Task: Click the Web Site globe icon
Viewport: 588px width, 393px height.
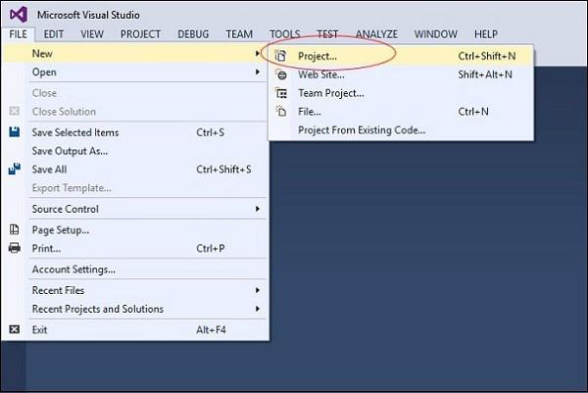Action: tap(281, 74)
